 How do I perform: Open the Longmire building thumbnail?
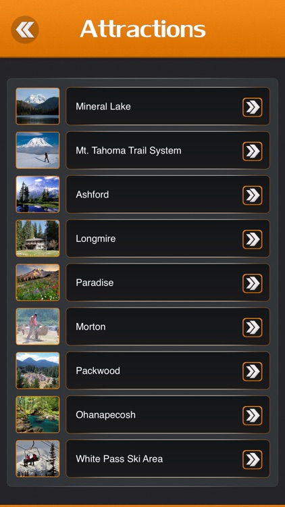38,239
